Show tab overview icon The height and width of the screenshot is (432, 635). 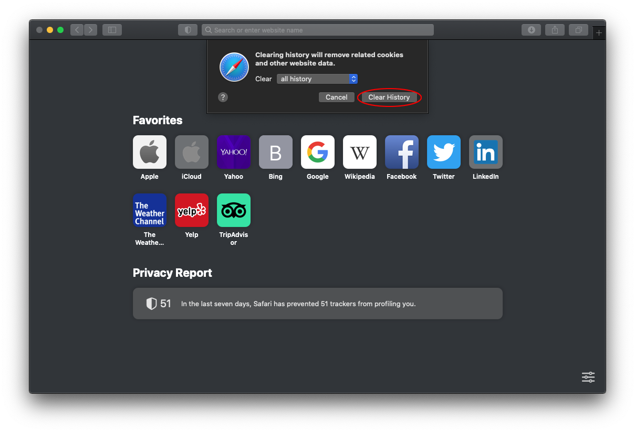coord(578,30)
